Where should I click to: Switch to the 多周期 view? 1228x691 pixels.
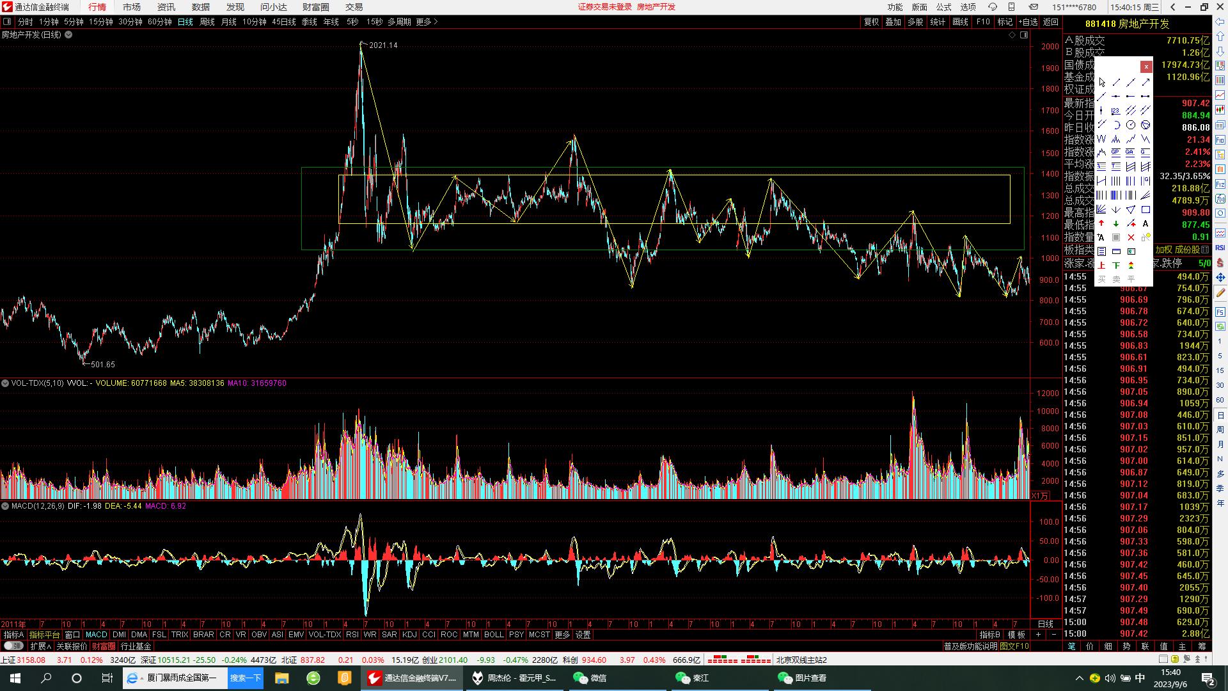pyautogui.click(x=399, y=22)
